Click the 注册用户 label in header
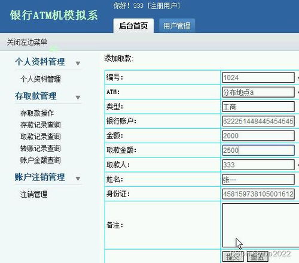299x263 pixels. click(x=164, y=6)
